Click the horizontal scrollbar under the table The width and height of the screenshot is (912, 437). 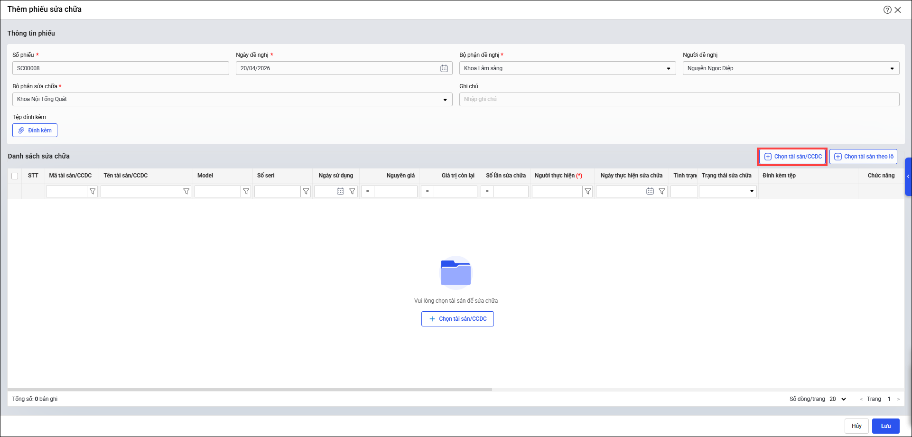point(250,390)
